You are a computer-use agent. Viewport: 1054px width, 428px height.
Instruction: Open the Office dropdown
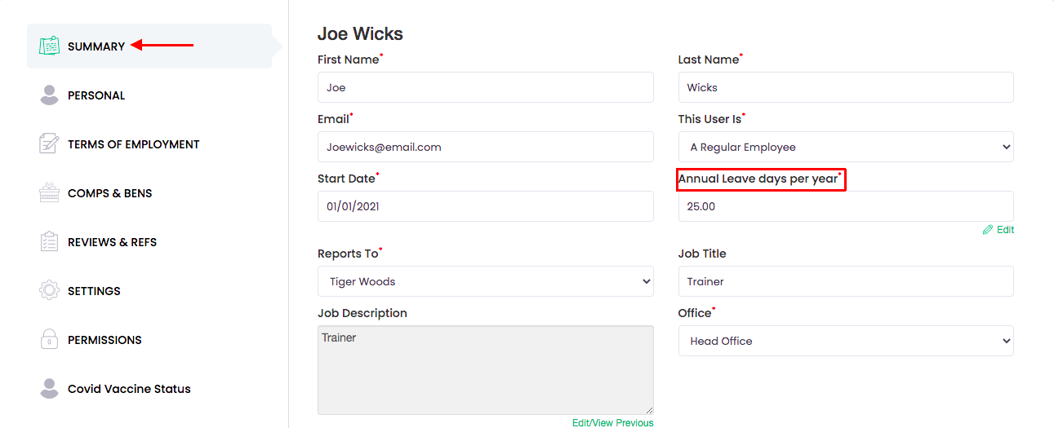[x=845, y=342]
